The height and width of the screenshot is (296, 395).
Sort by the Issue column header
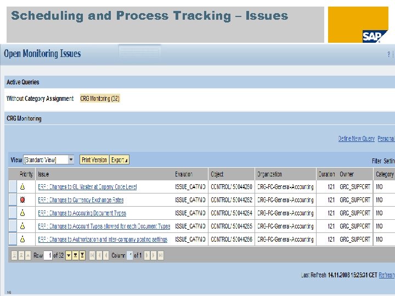(43, 174)
